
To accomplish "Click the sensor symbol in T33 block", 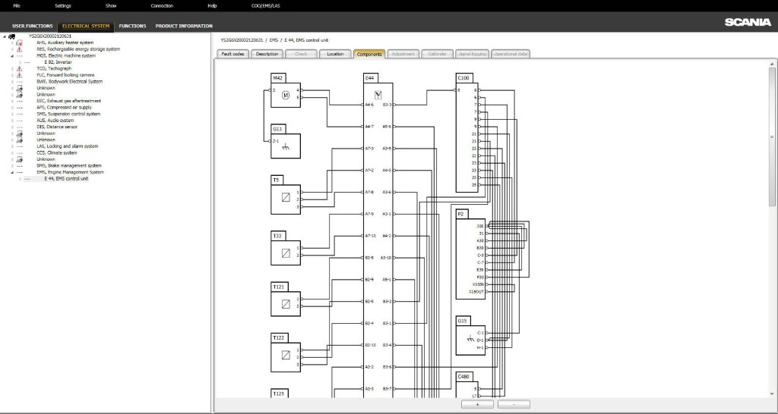I will [x=286, y=253].
